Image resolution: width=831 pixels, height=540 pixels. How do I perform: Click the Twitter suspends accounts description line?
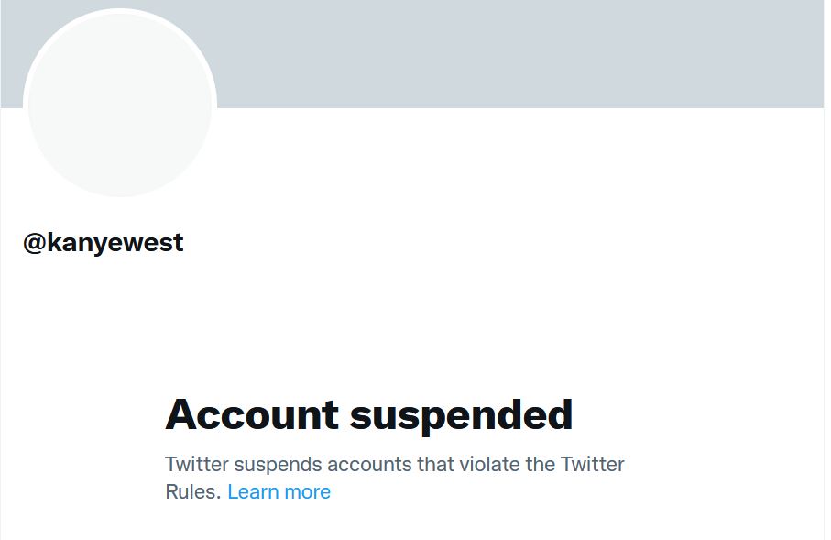[x=394, y=464]
